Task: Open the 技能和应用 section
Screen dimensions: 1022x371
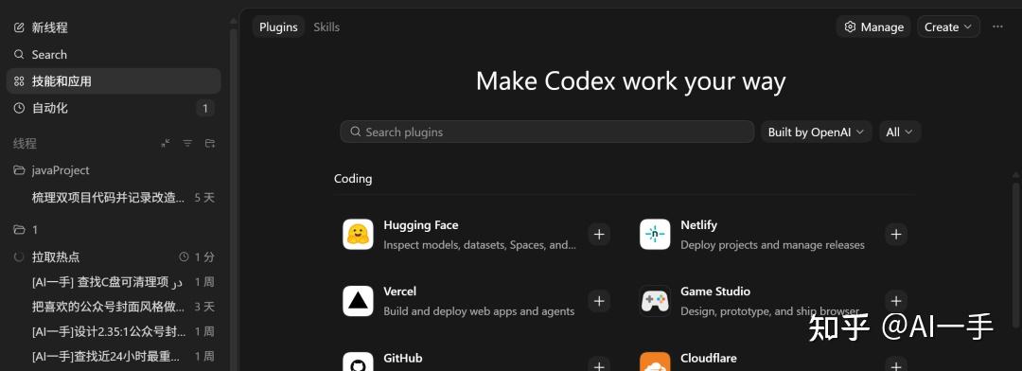Action: coord(114,81)
